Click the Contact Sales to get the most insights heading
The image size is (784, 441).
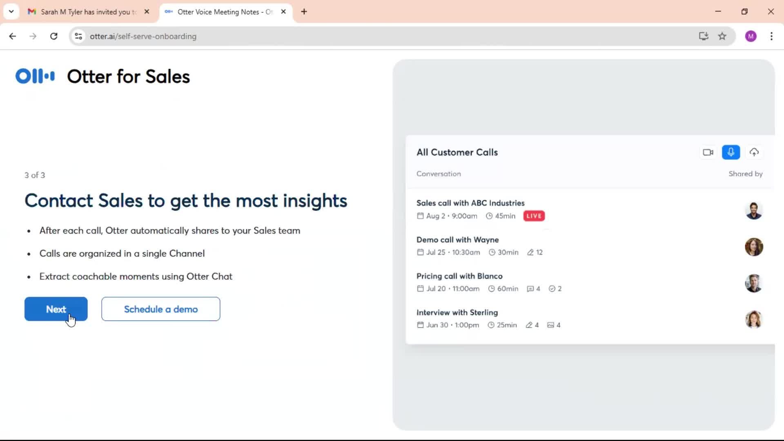(186, 201)
